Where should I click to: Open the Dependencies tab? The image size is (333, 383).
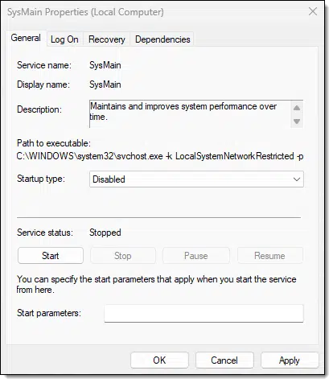coord(162,39)
